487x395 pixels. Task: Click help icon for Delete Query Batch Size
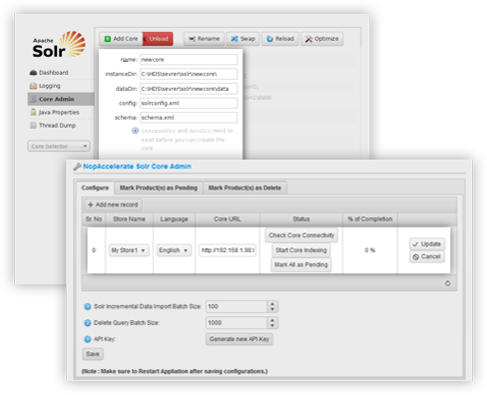[88, 322]
